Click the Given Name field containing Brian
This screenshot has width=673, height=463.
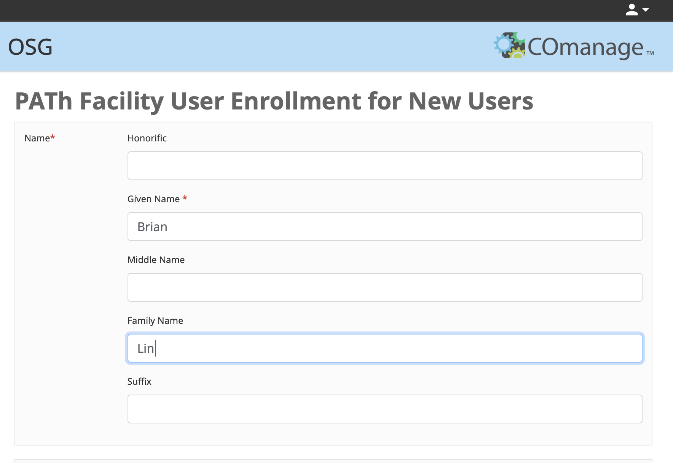pyautogui.click(x=384, y=227)
